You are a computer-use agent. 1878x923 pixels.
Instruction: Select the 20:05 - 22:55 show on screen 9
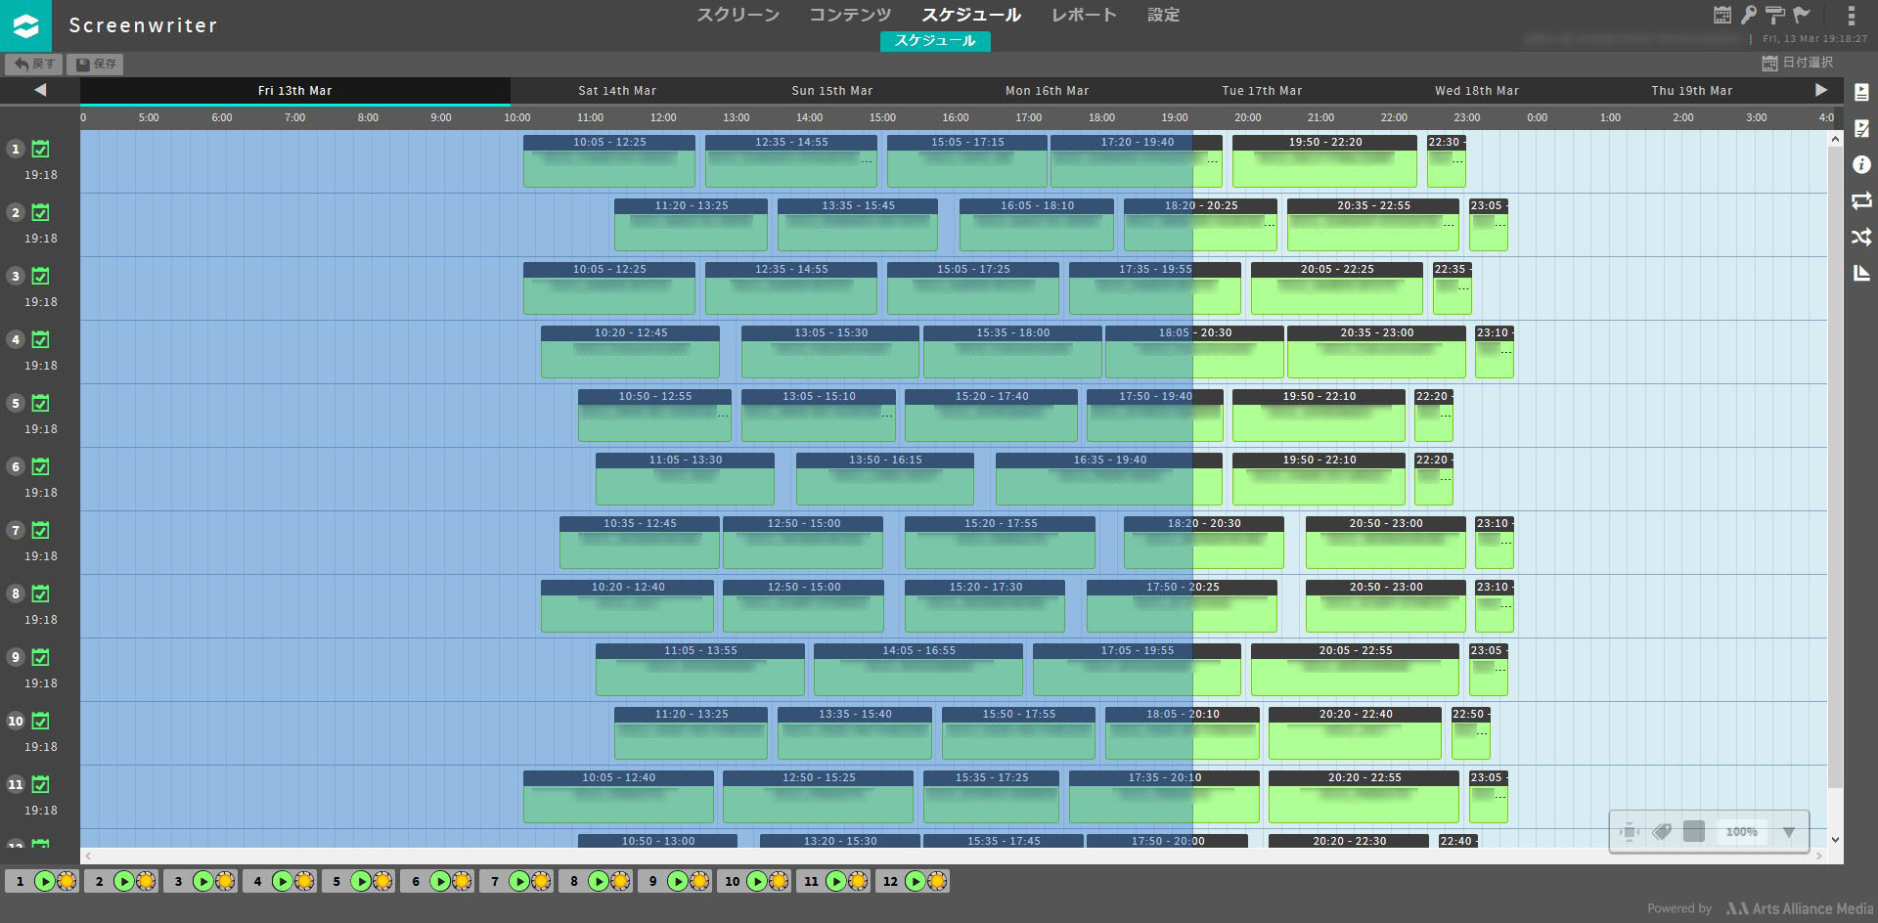point(1355,670)
